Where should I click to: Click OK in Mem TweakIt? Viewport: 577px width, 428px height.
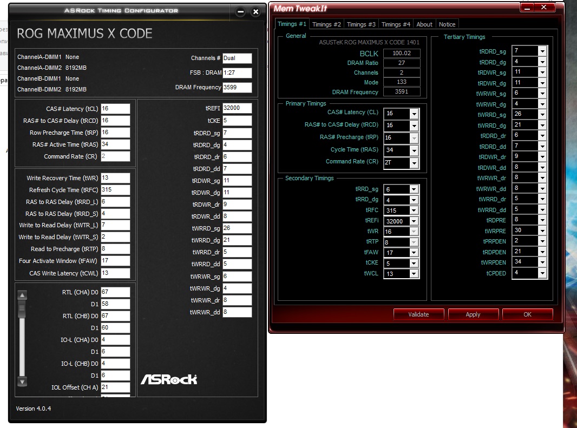528,314
